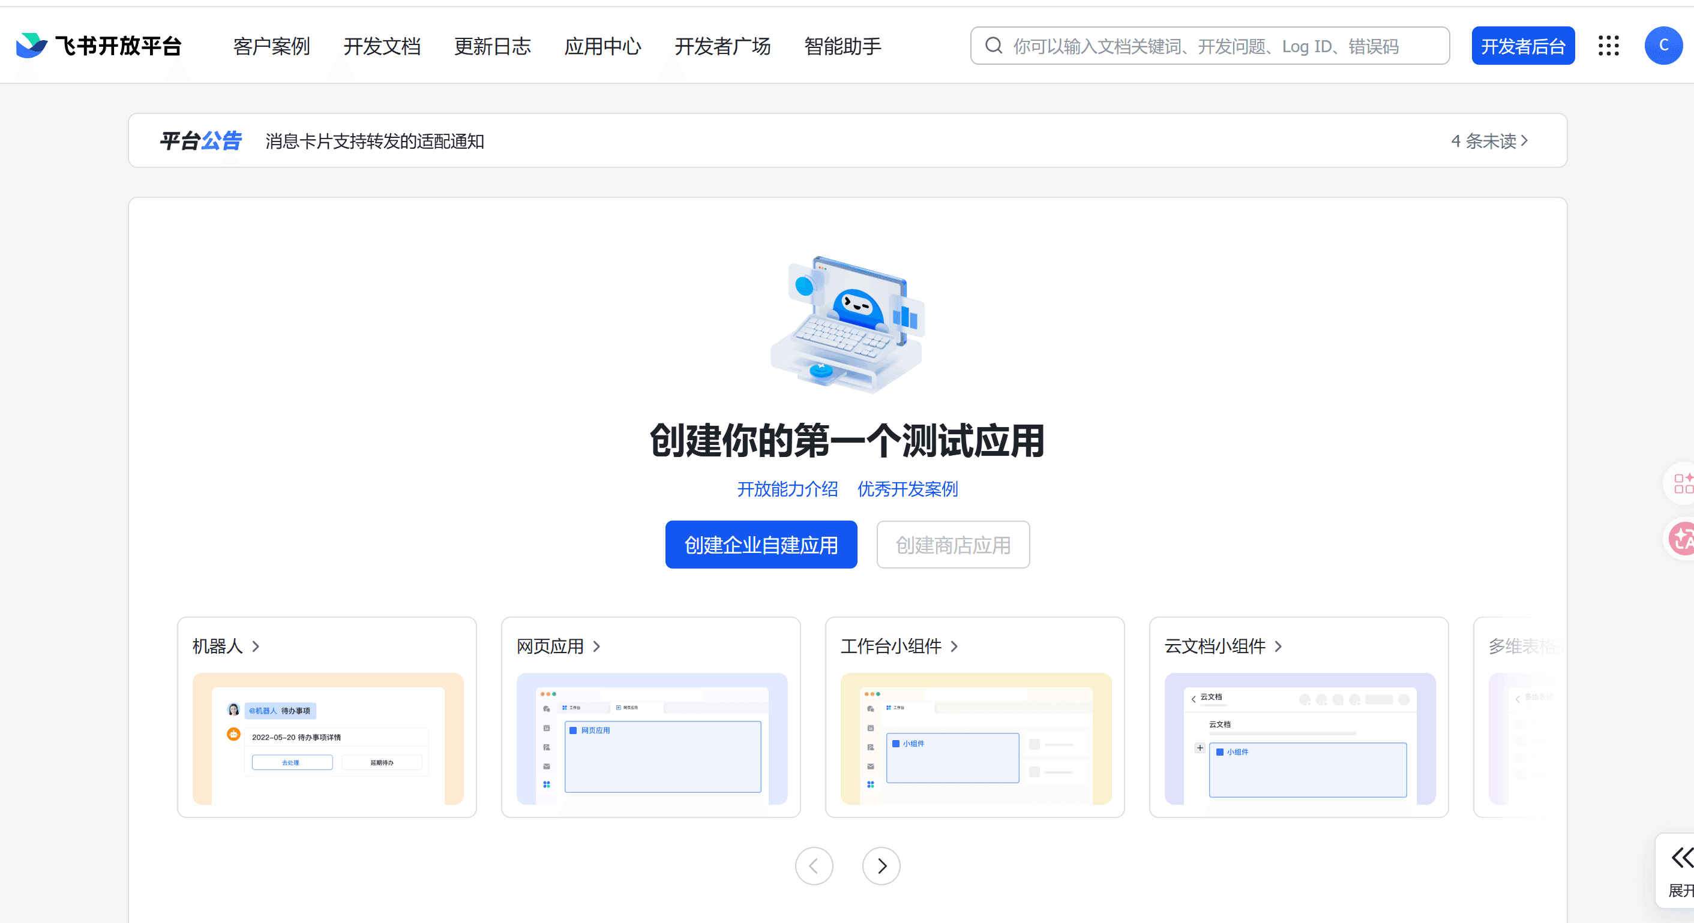Open 机器人 card chevron
Viewport: 1694px width, 923px height.
256,647
